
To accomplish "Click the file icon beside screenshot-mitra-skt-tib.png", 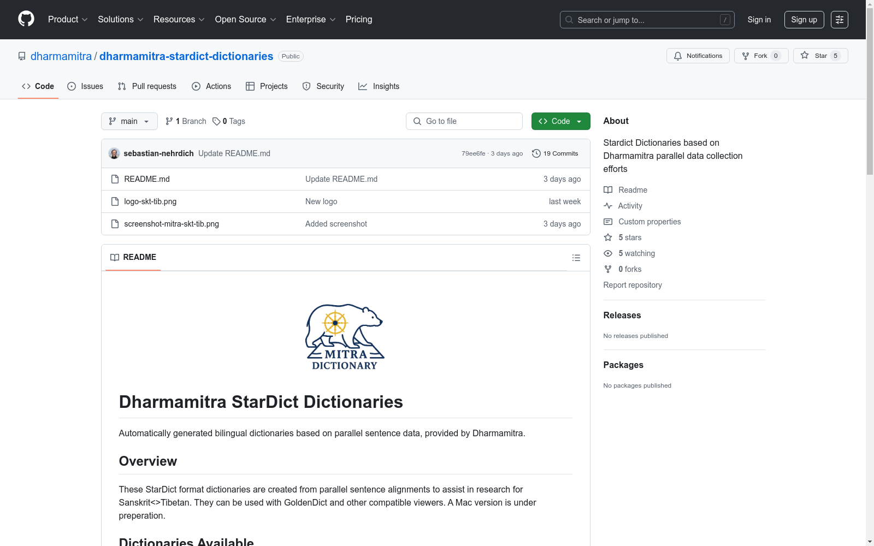I will [x=115, y=224].
